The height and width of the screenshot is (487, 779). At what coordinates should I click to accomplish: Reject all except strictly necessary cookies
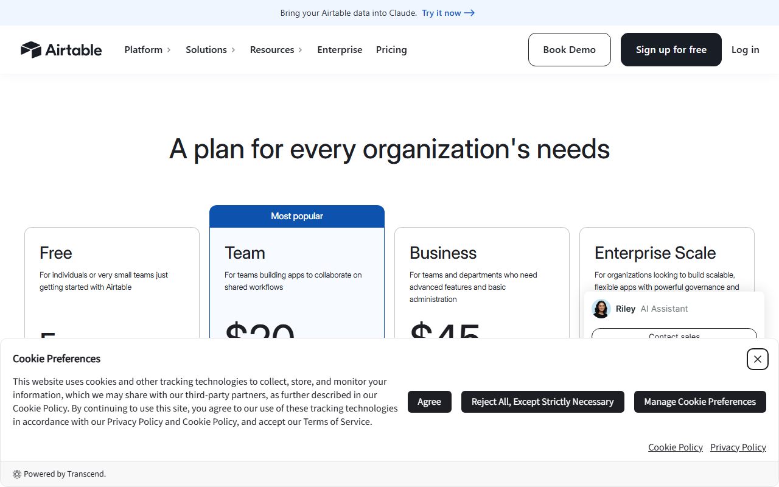543,402
